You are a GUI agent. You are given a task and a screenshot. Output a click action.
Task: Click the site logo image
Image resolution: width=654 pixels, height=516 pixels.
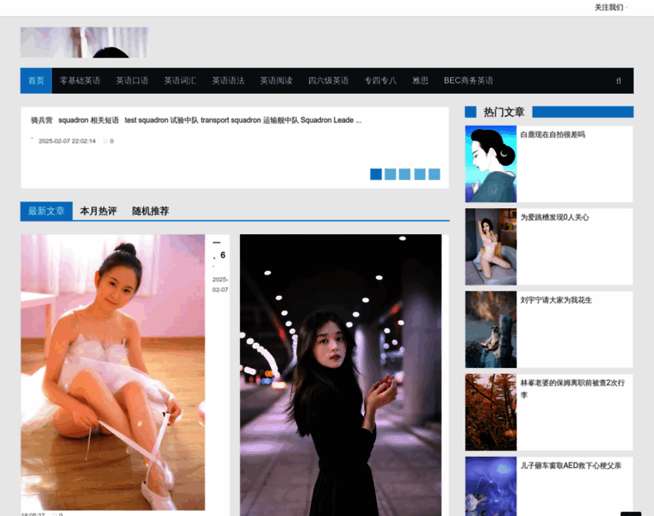84,42
